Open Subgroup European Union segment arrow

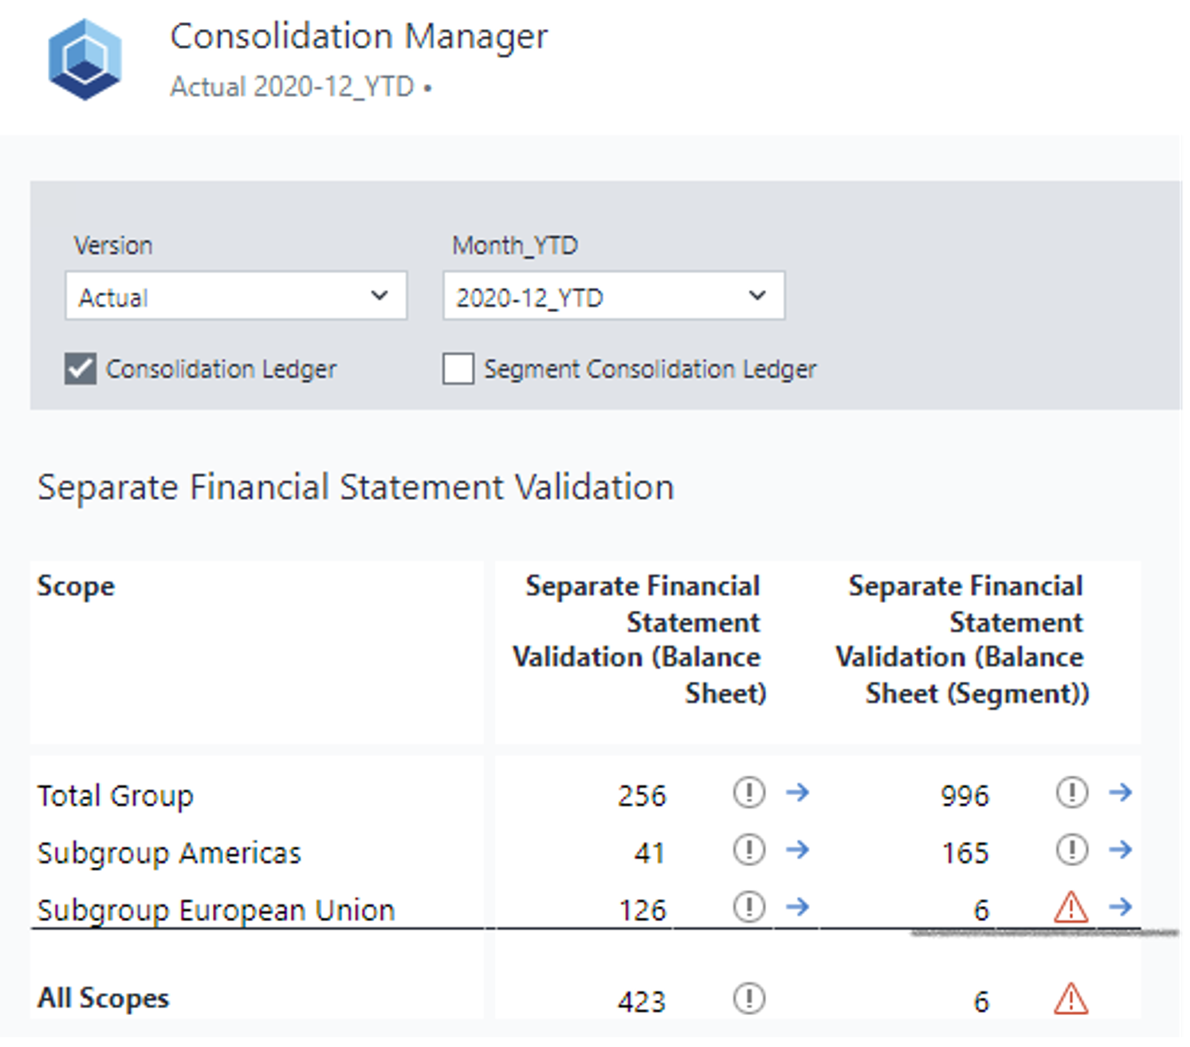(x=1120, y=906)
